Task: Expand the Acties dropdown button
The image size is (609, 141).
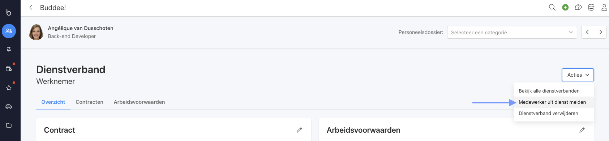Action: pyautogui.click(x=578, y=75)
